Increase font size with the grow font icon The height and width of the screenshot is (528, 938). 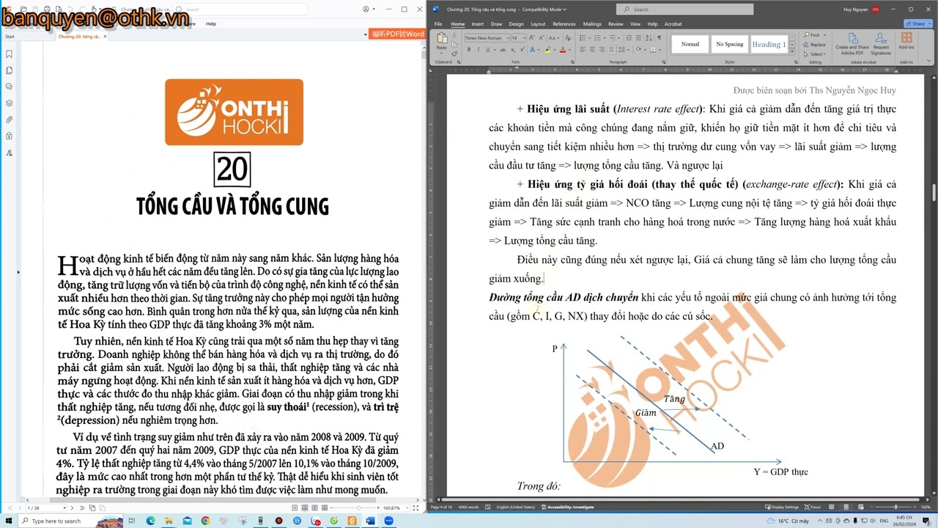pos(531,37)
